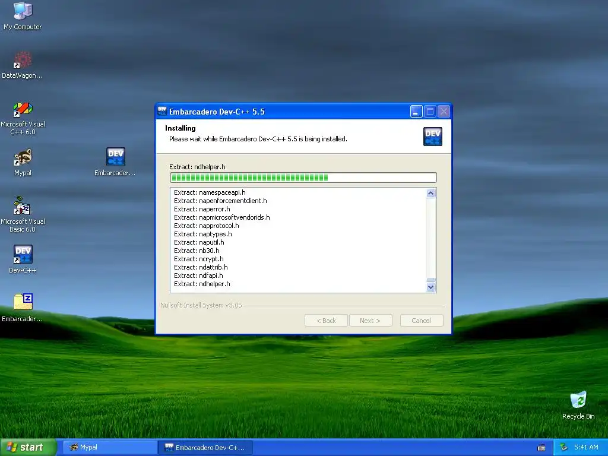Click the keyboard icon in the taskbar

pos(541,448)
